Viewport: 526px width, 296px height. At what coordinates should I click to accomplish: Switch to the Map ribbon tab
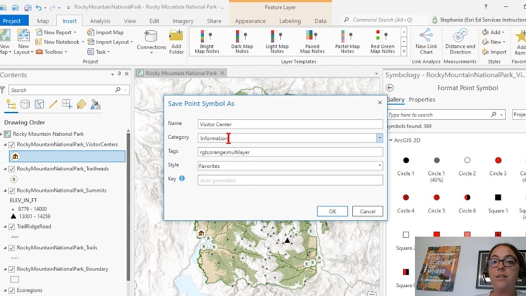point(43,21)
